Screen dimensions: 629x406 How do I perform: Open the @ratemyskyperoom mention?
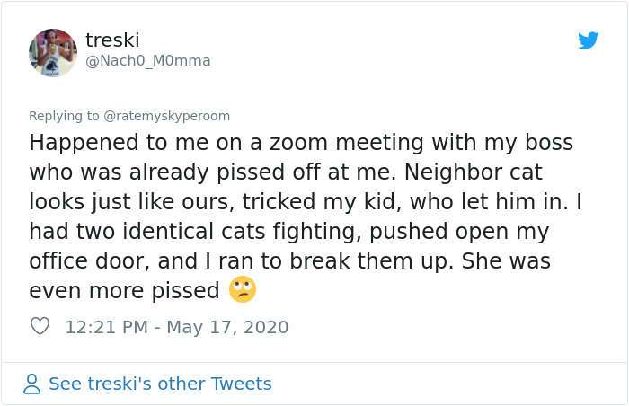pyautogui.click(x=167, y=116)
